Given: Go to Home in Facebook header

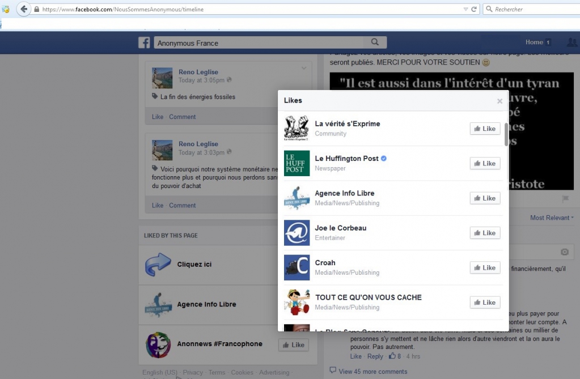Looking at the screenshot, I should 534,42.
